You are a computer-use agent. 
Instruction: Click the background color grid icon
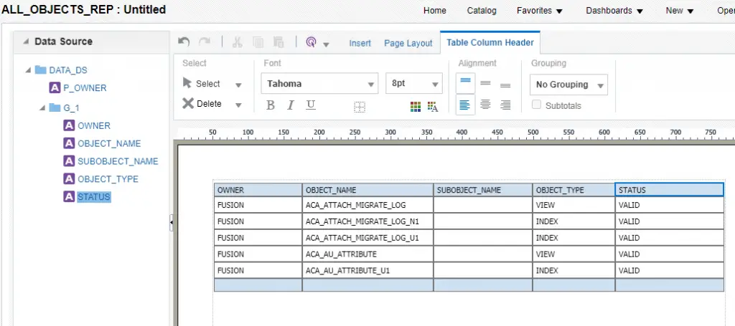click(416, 107)
